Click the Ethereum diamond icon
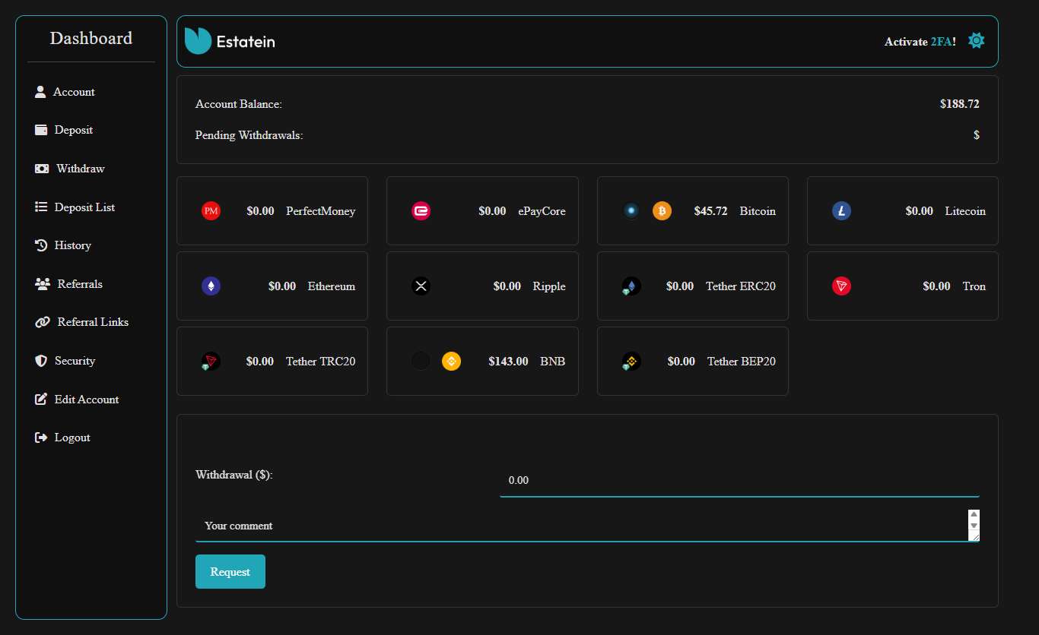This screenshot has height=635, width=1039. click(x=211, y=286)
